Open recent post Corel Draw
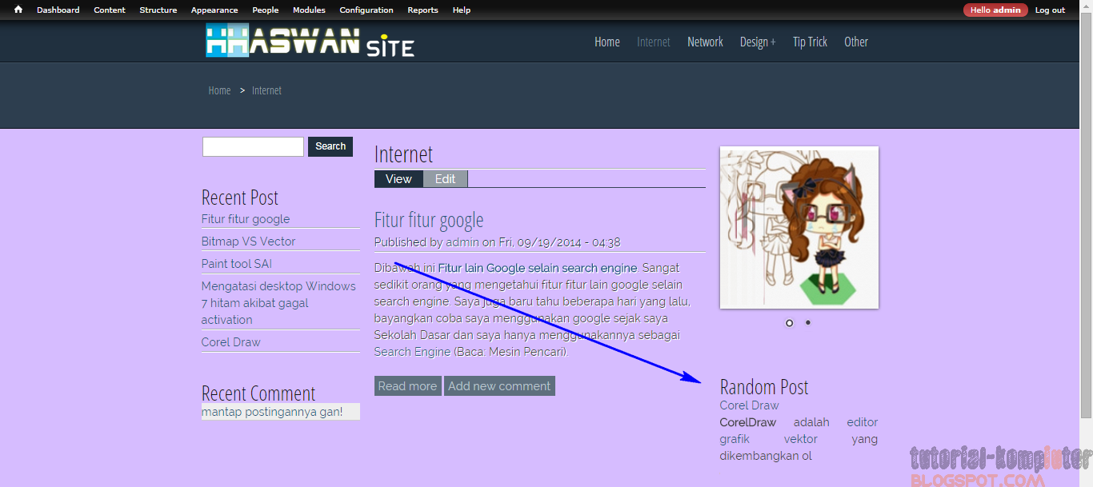Viewport: 1093px width, 487px height. tap(231, 342)
